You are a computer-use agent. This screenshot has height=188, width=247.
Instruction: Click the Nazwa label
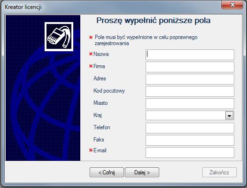[x=101, y=54]
